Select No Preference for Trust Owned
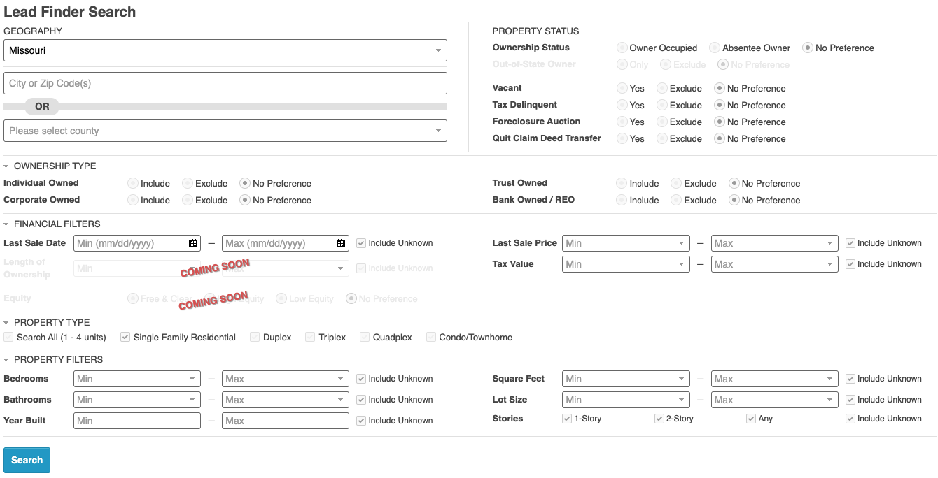938x478 pixels. click(734, 183)
